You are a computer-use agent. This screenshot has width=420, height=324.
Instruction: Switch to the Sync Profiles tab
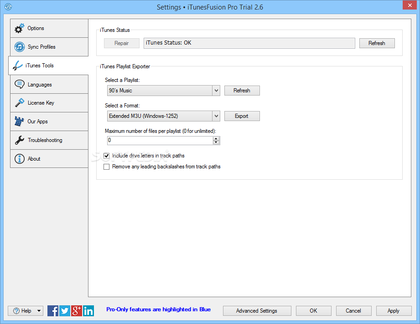[49, 47]
